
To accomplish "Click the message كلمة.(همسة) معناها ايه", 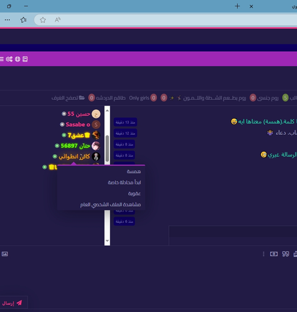I will pos(267,122).
